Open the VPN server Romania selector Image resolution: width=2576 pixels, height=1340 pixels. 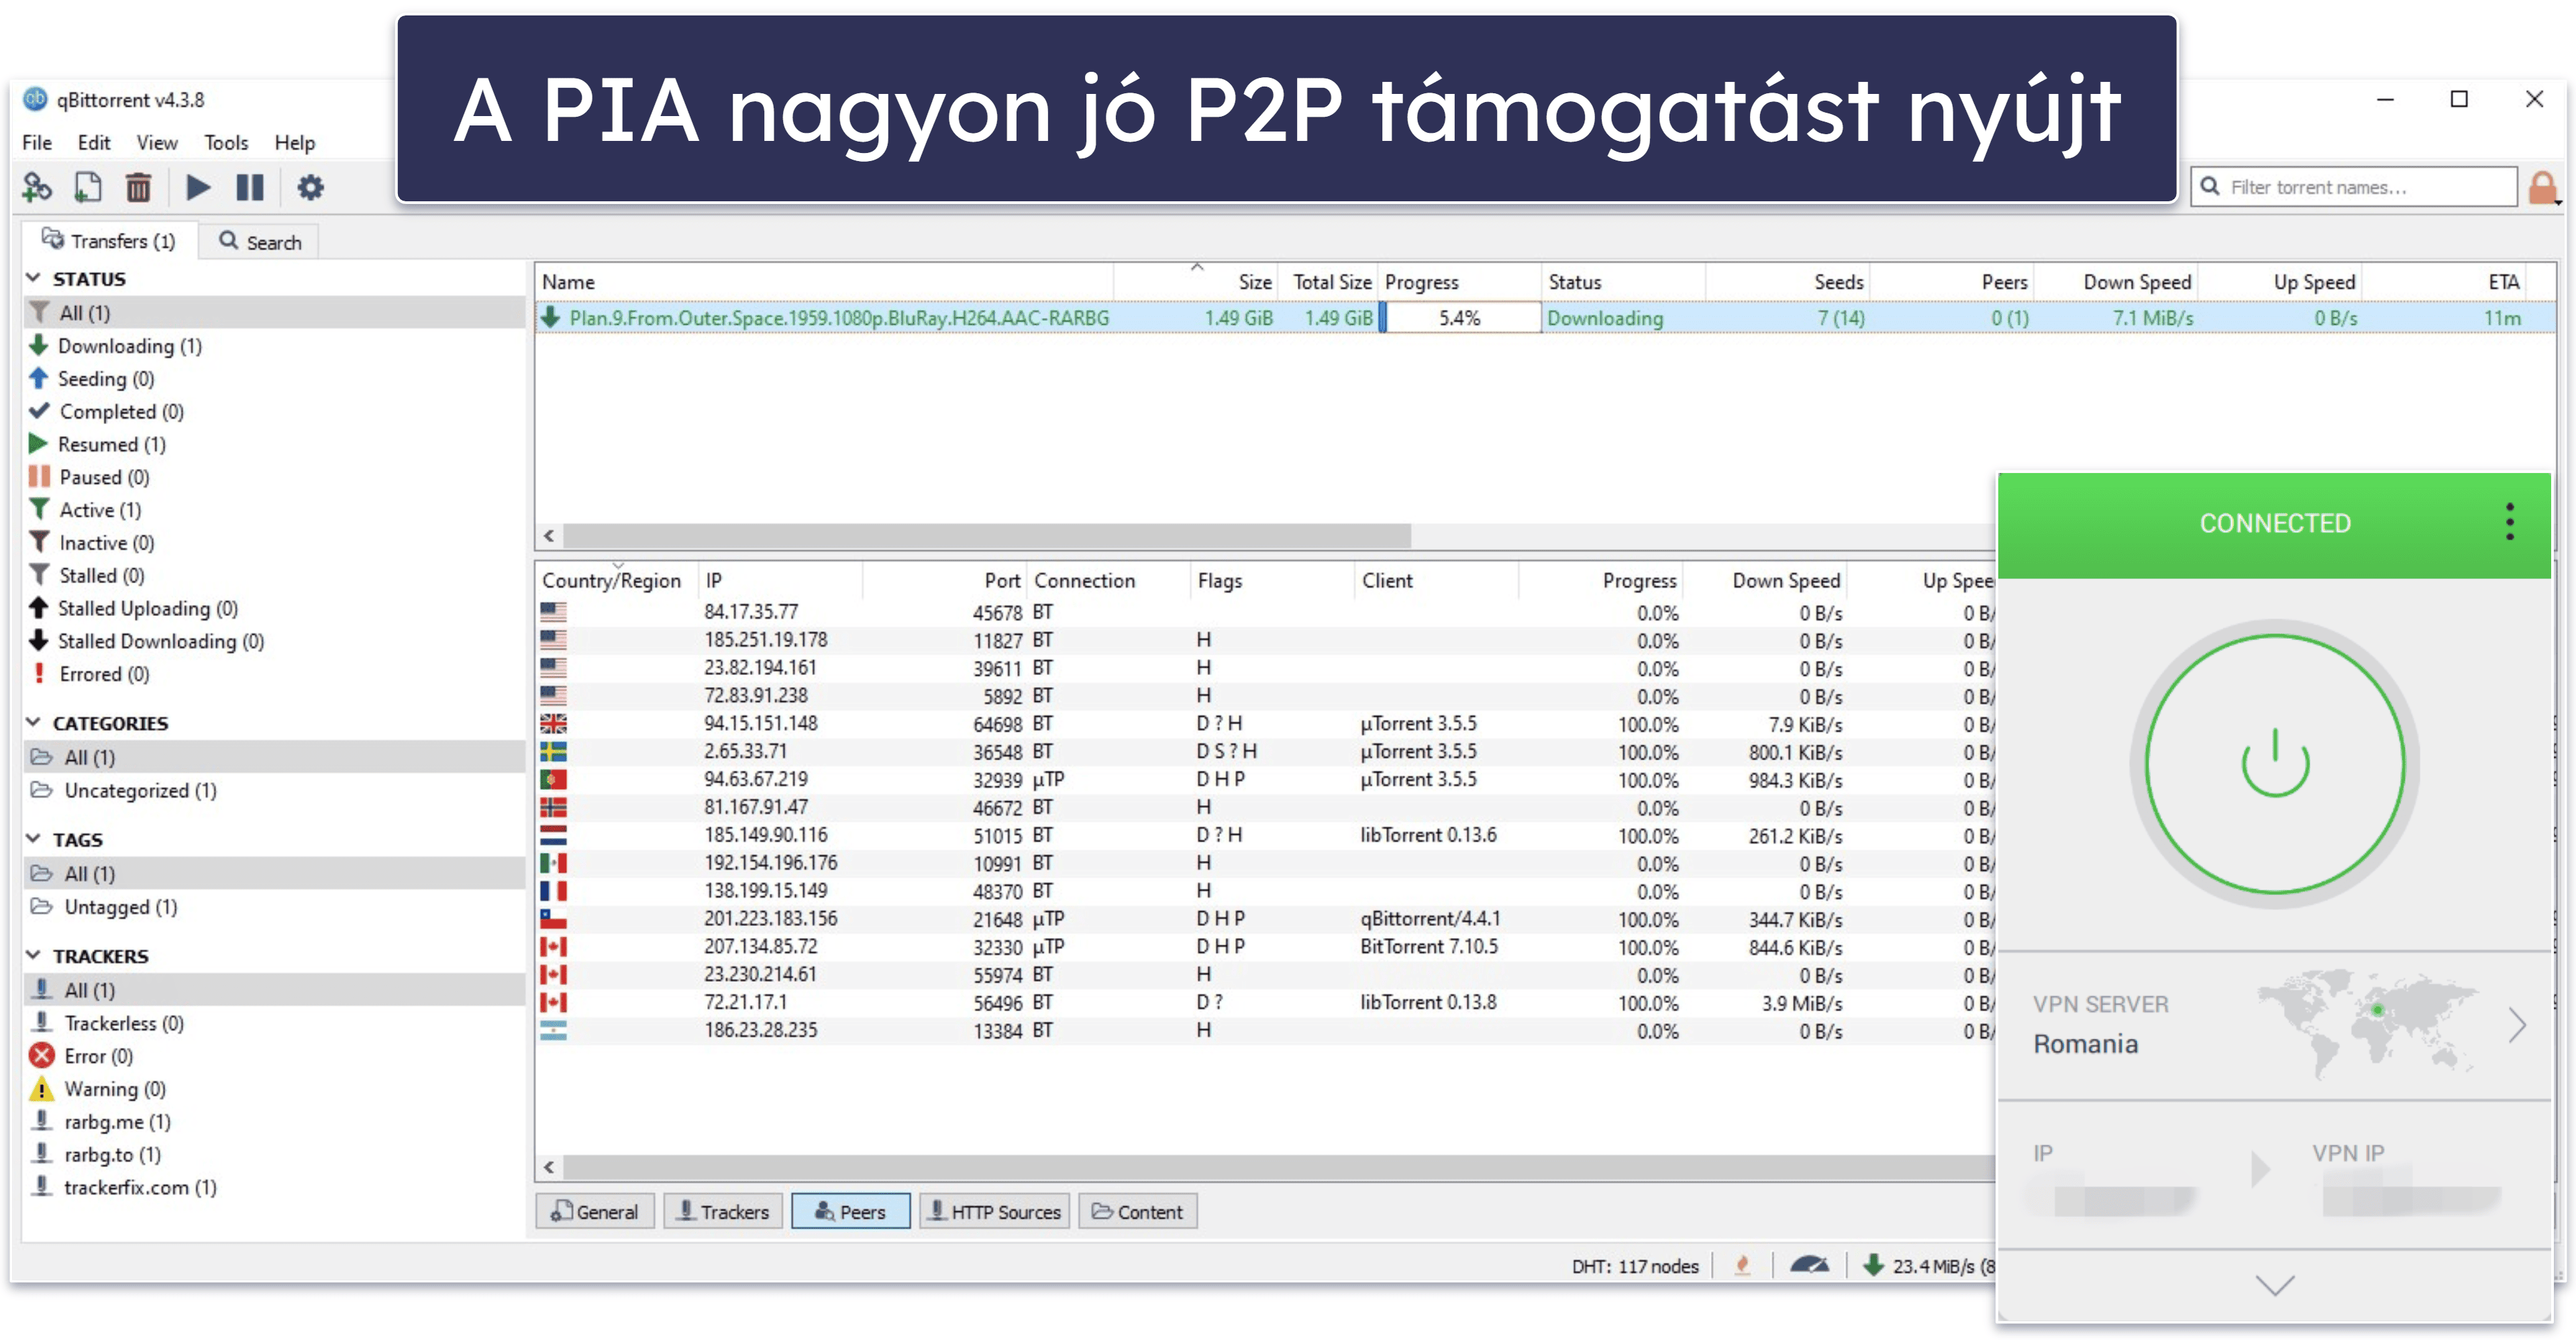pyautogui.click(x=2274, y=1025)
